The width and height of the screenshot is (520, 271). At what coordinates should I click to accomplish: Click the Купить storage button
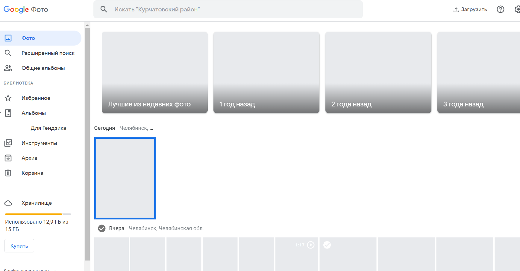[19, 246]
